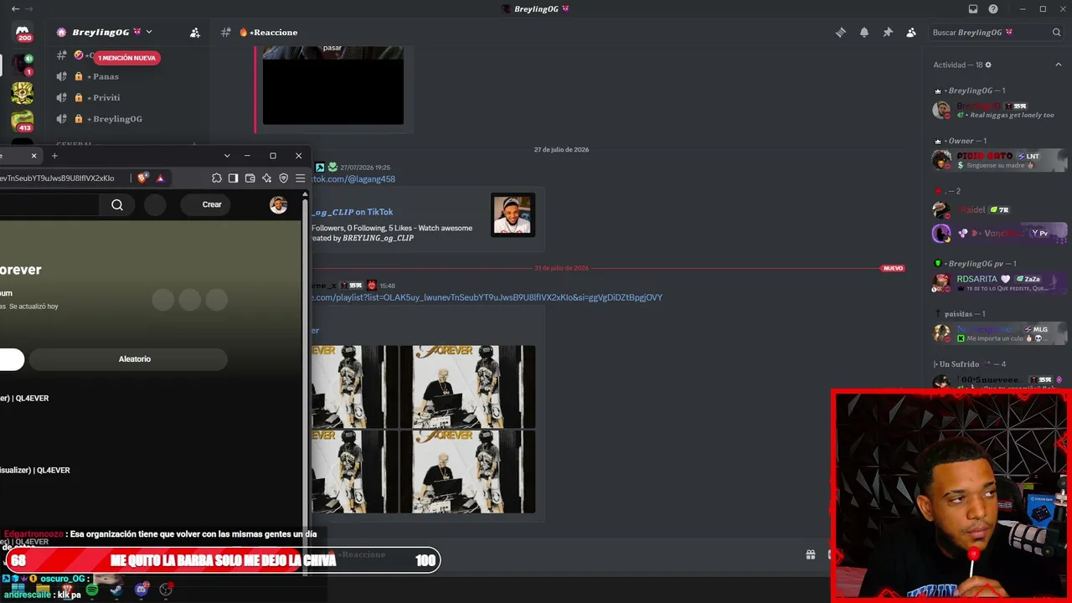Image resolution: width=1072 pixels, height=603 pixels.
Task: Open the YouTube playlist URL in chat
Action: click(x=487, y=297)
